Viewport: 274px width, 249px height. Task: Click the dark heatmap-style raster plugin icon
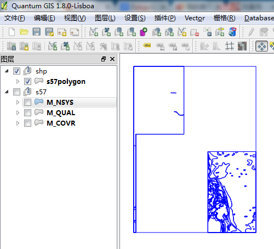[x=242, y=46]
